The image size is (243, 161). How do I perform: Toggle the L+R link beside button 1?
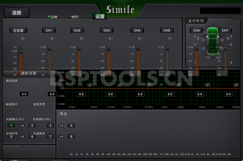[22, 126]
